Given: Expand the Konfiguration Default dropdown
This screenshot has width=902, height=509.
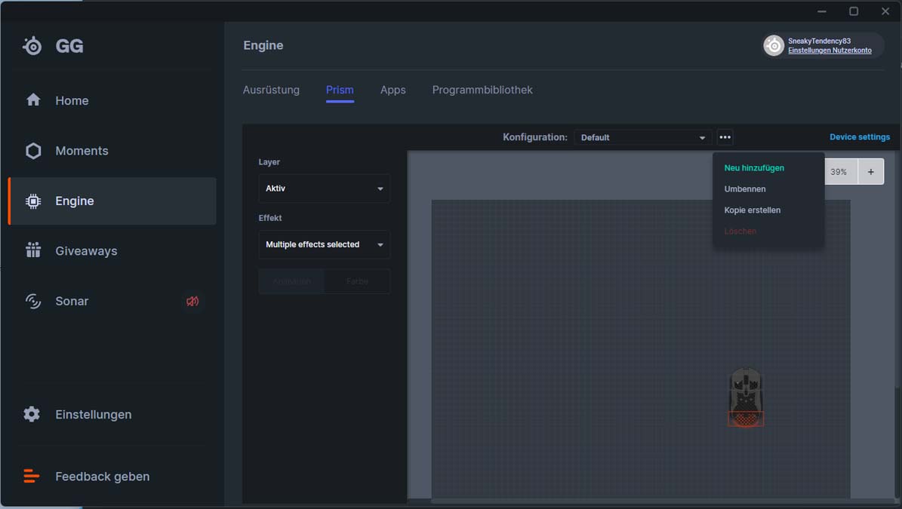Looking at the screenshot, I should coord(642,137).
